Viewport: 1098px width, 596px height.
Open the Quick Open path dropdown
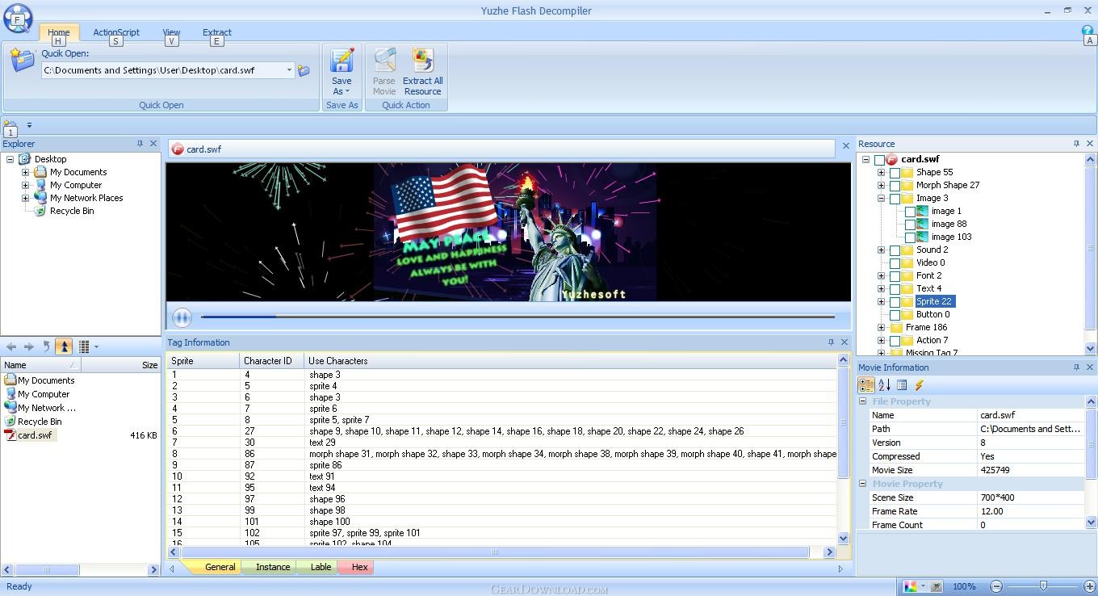click(289, 70)
